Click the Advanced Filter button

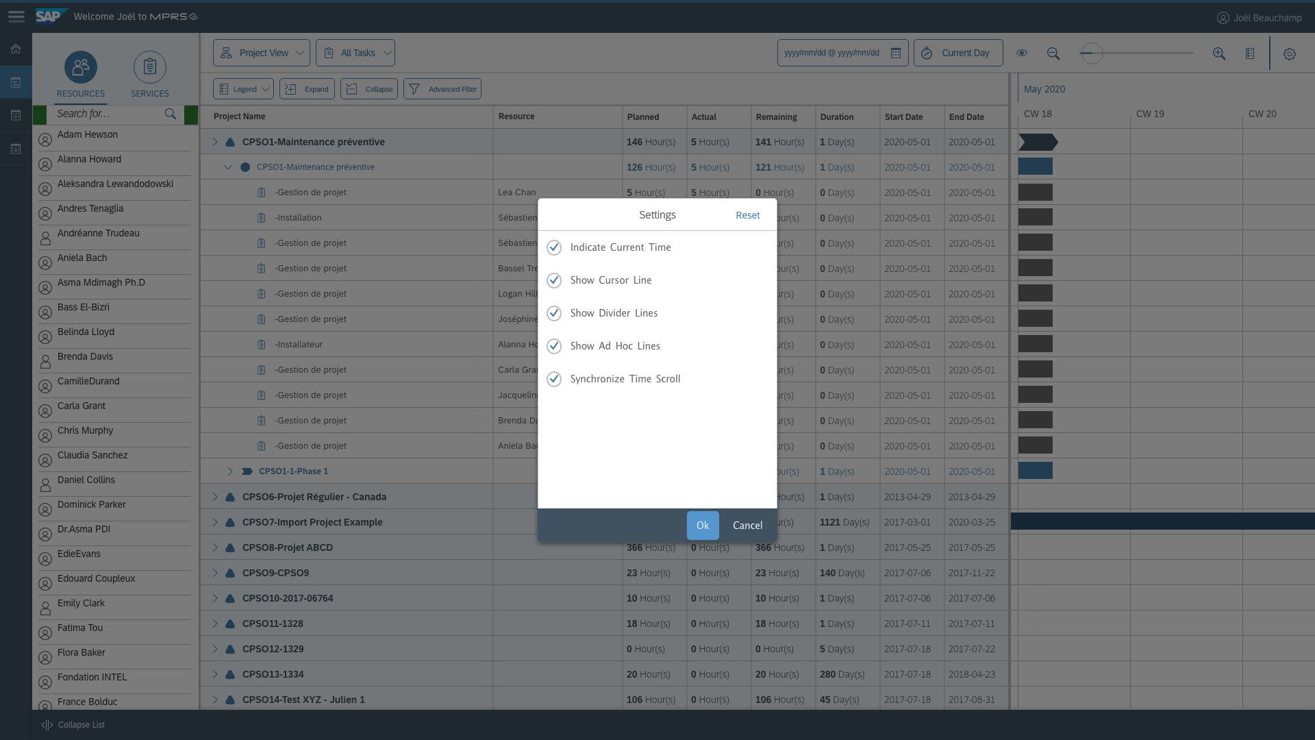pyautogui.click(x=442, y=89)
